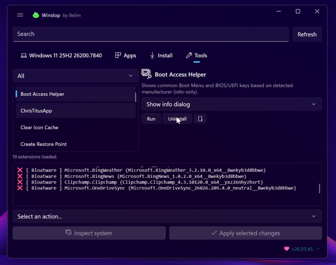Image resolution: width=336 pixels, height=265 pixels.
Task: Click the Boot Access Helper header icon
Action: click(147, 74)
